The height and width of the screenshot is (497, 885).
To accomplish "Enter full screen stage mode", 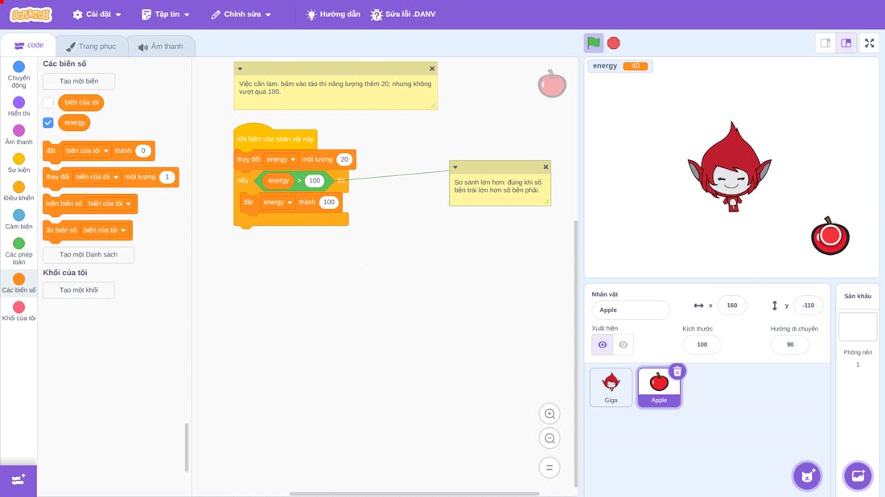I will [x=869, y=43].
